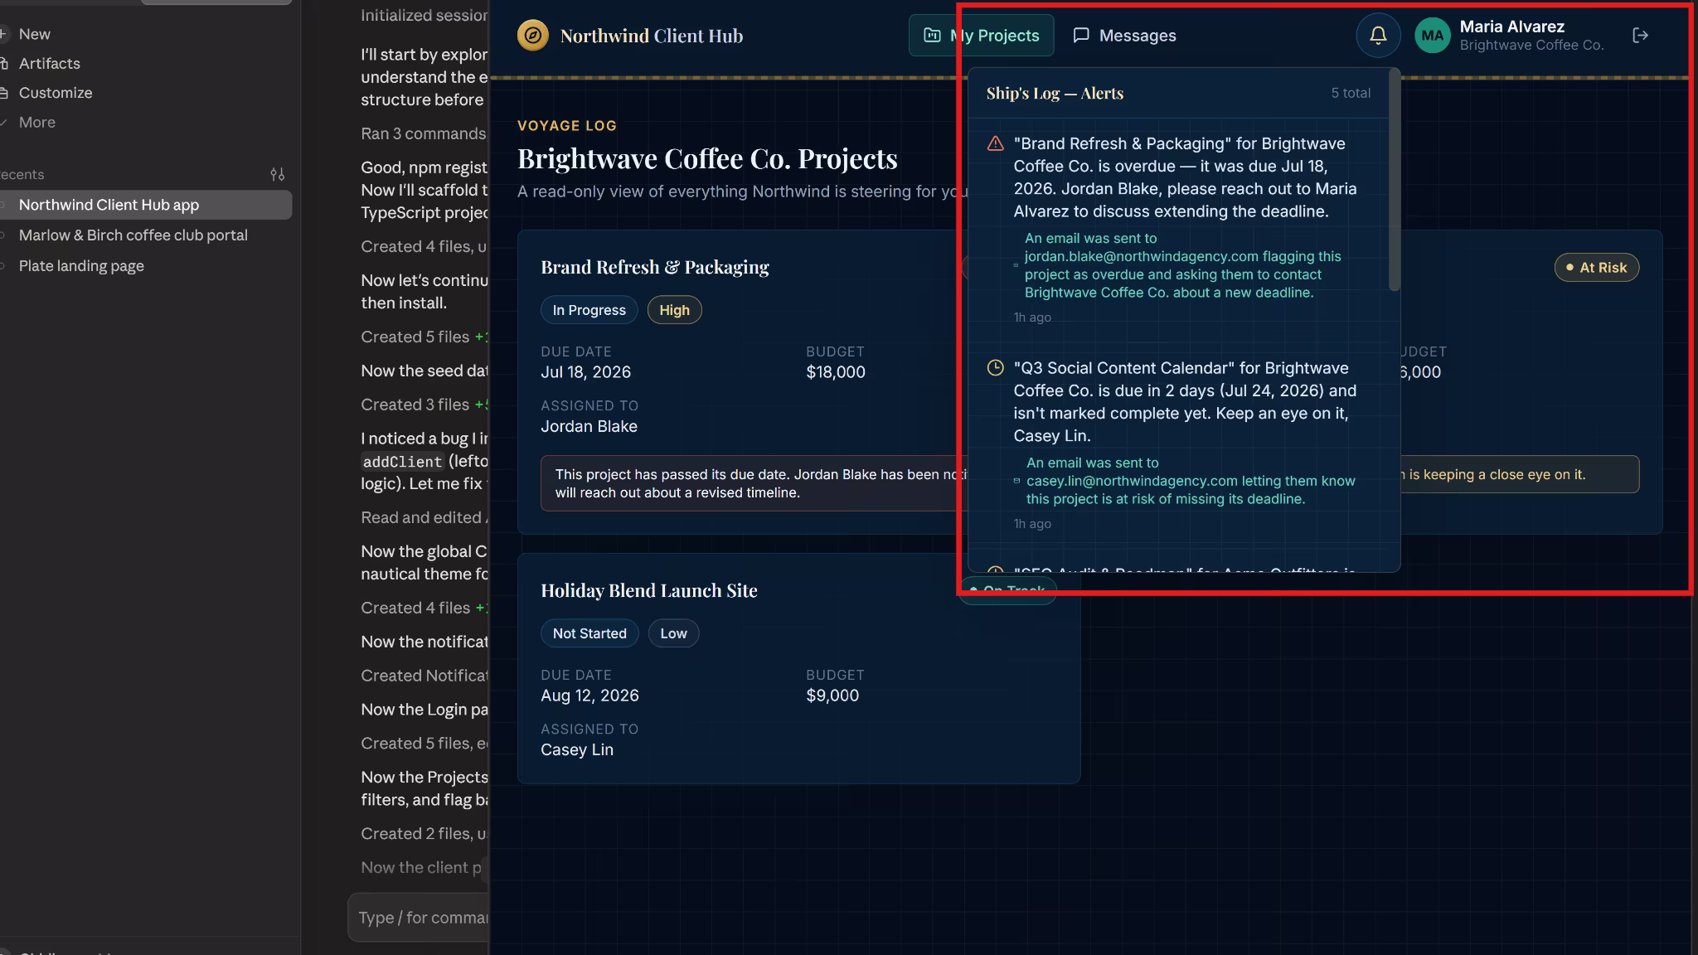This screenshot has height=955, width=1698.
Task: Select New in the sidebar
Action: 34,34
